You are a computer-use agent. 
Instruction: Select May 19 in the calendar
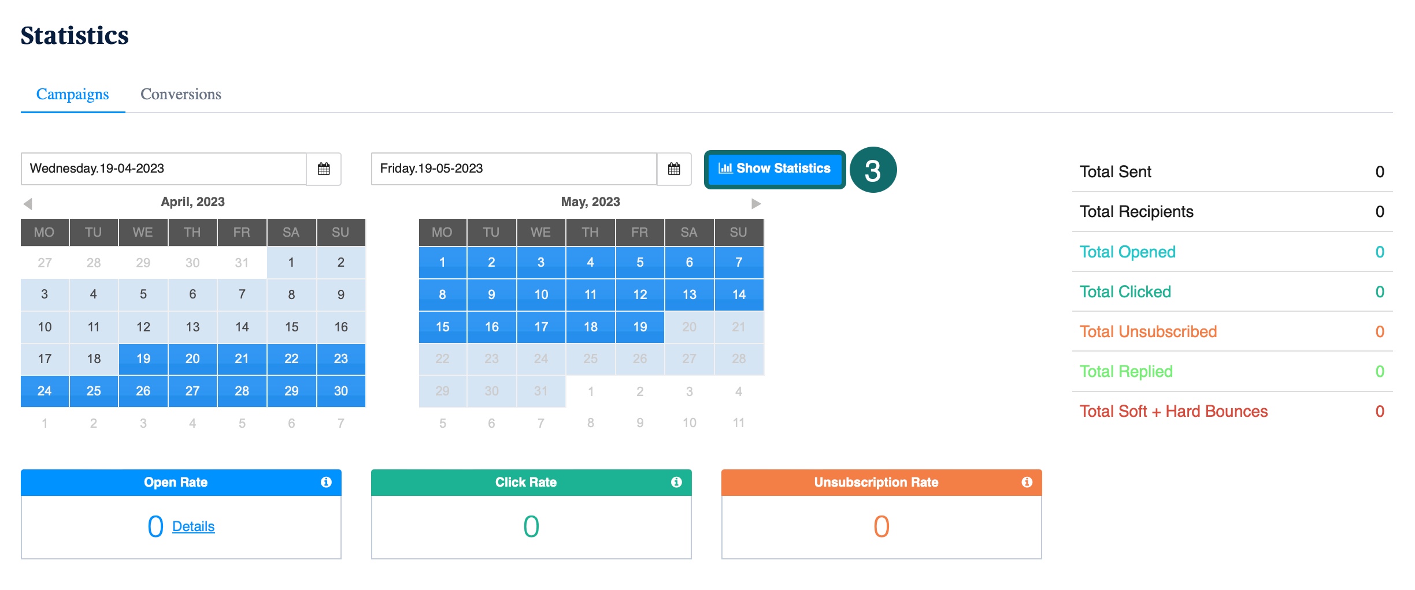tap(639, 327)
